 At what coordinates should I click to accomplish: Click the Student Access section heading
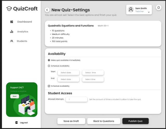pos(60,93)
